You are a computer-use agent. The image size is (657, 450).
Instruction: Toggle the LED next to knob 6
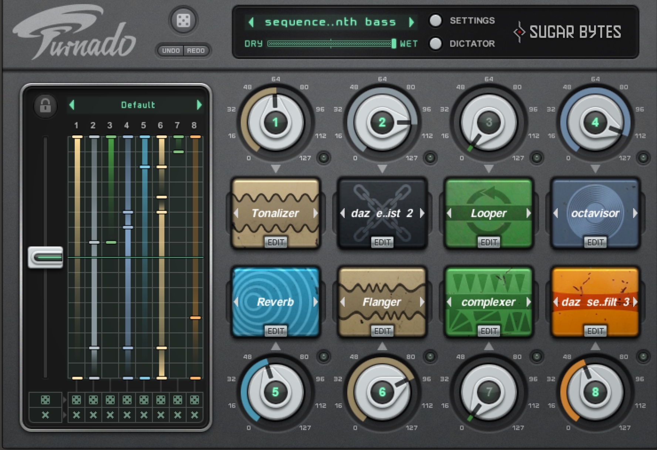tap(430, 356)
